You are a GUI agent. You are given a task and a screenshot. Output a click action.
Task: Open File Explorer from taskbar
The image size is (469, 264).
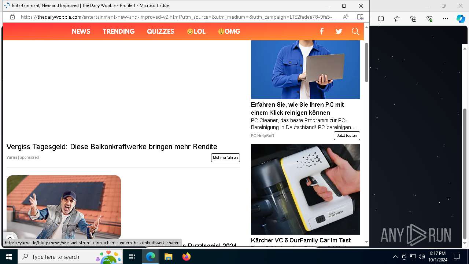tap(168, 257)
